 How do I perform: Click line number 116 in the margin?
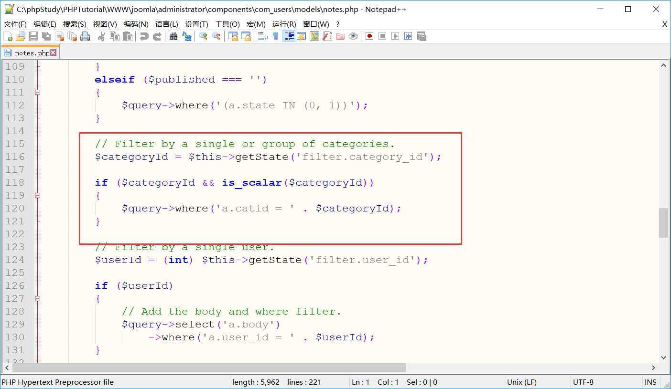click(x=15, y=157)
